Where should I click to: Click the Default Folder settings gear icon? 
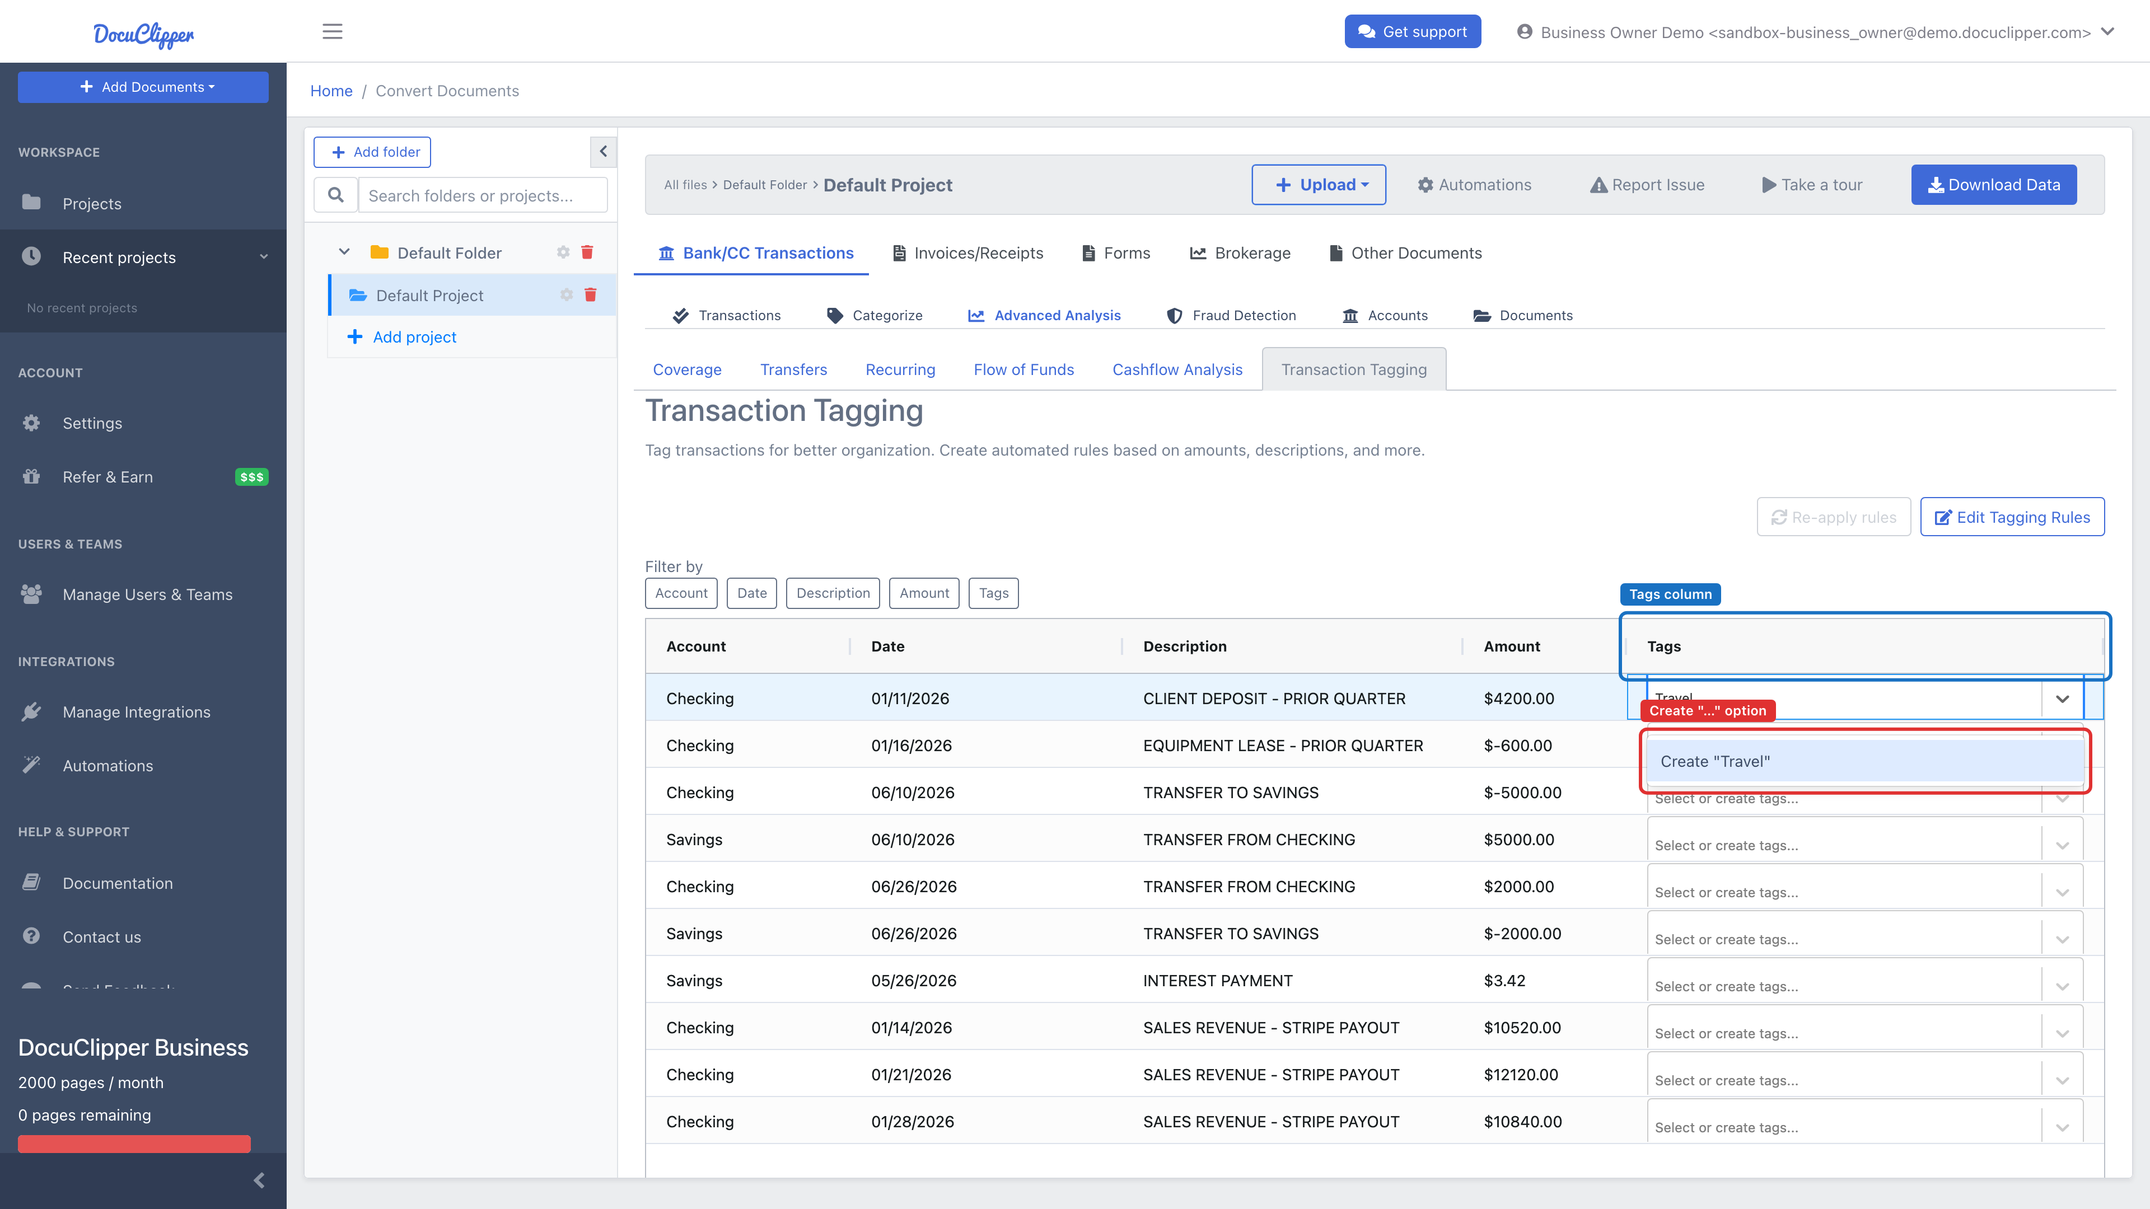[x=563, y=252]
